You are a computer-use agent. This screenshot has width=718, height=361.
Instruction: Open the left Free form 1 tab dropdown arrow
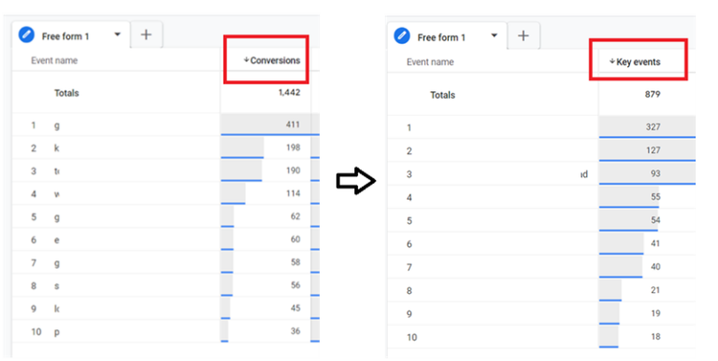(x=117, y=35)
